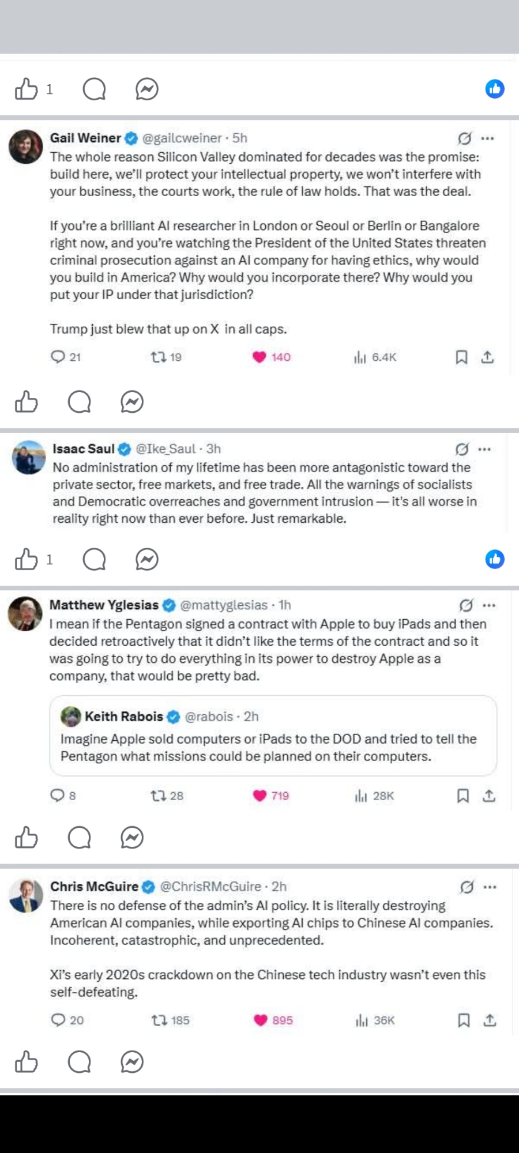Viewport: 519px width, 1153px height.
Task: Like the Gail Weiner post with thumbs-up
Action: pos(26,402)
